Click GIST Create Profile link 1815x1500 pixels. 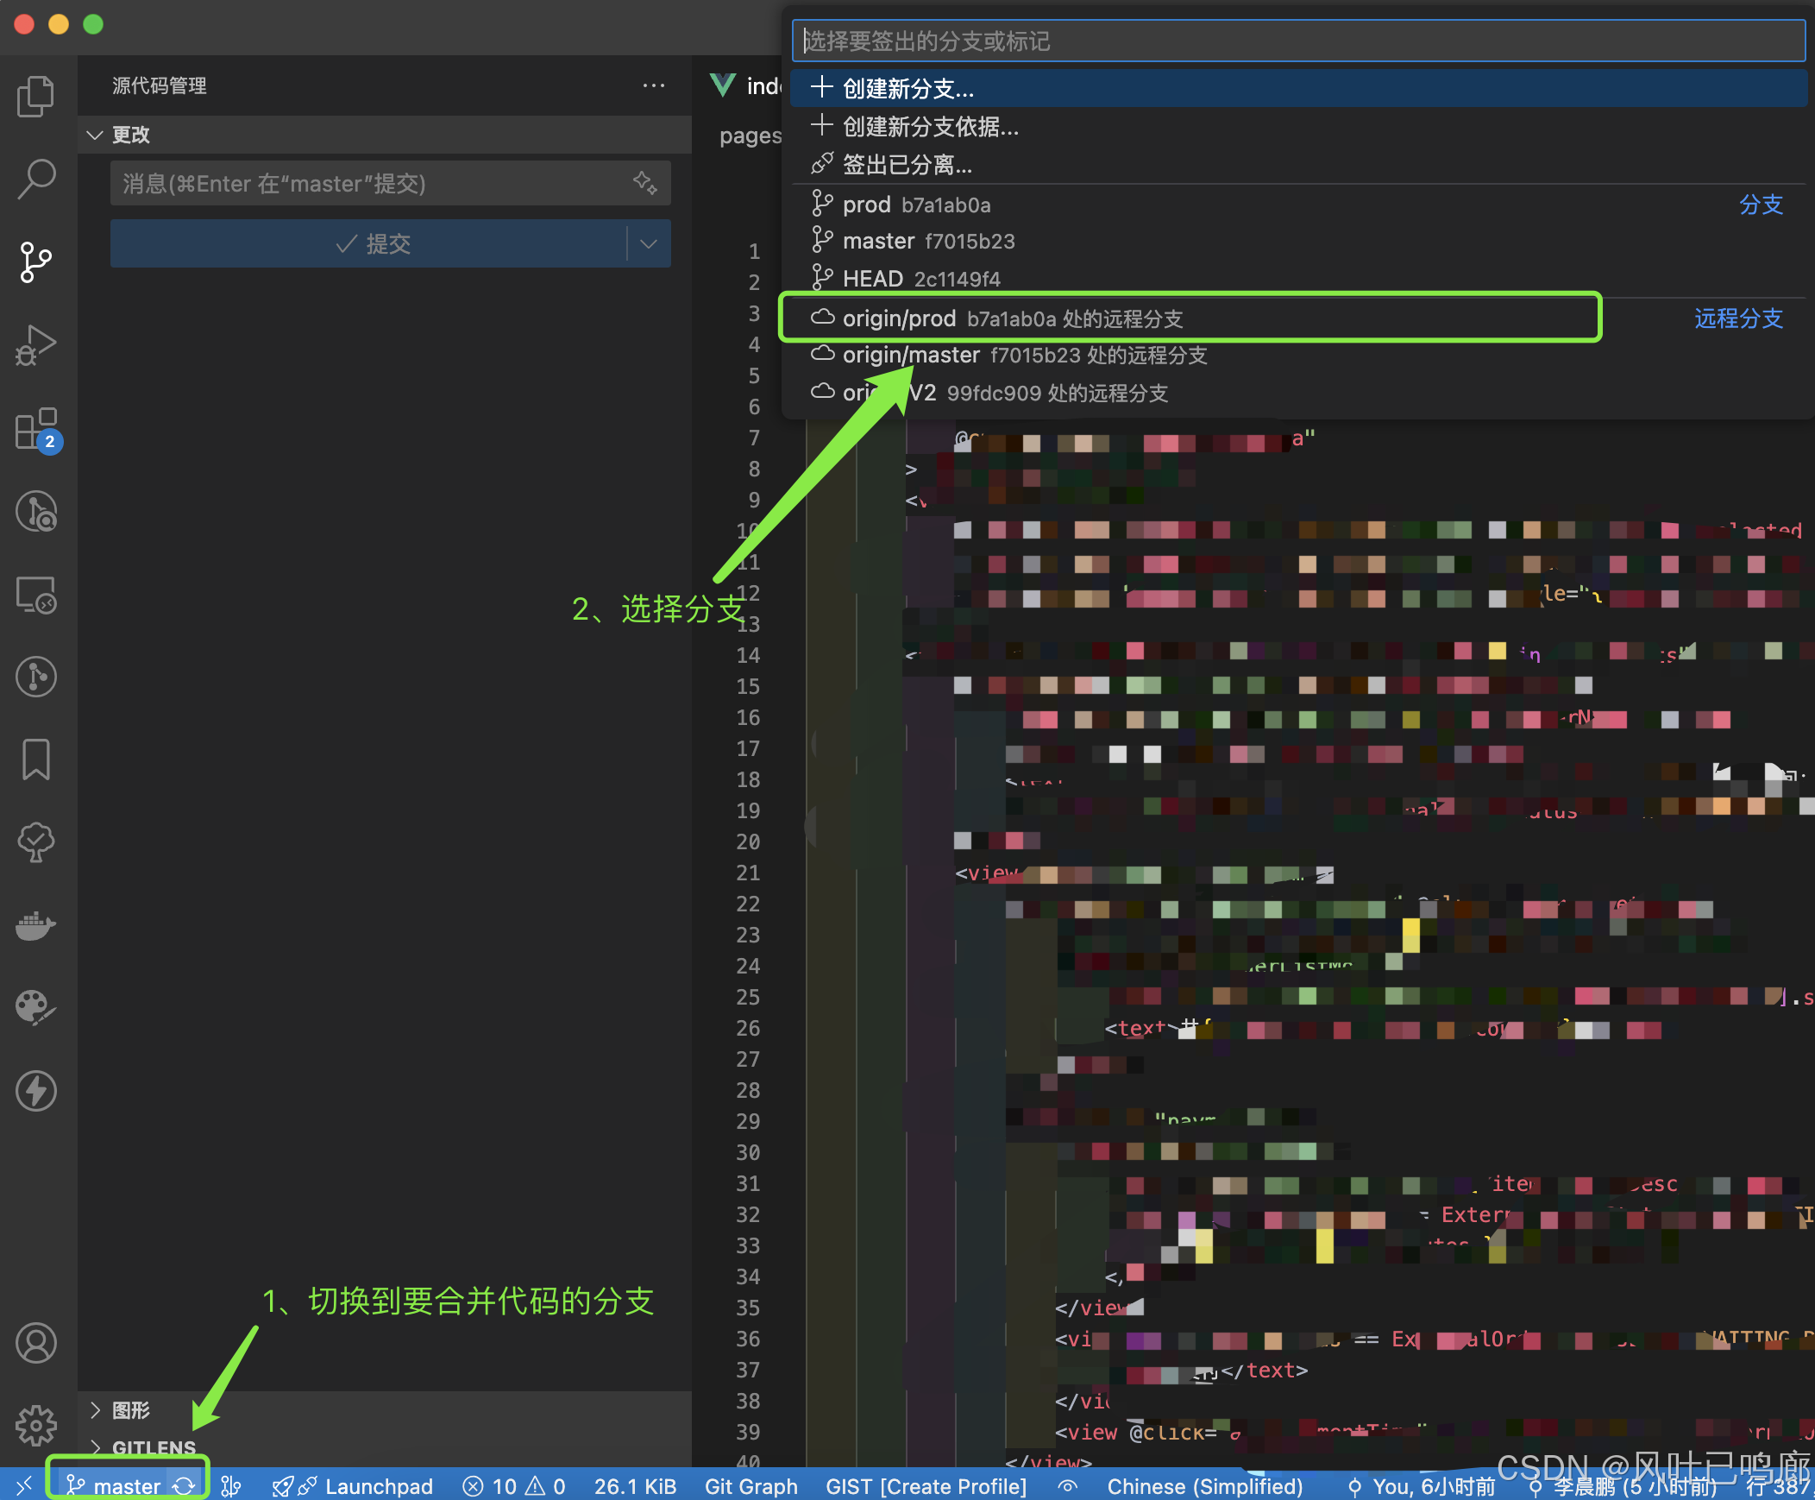pos(926,1486)
